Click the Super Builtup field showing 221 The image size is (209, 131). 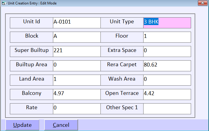click(x=77, y=51)
